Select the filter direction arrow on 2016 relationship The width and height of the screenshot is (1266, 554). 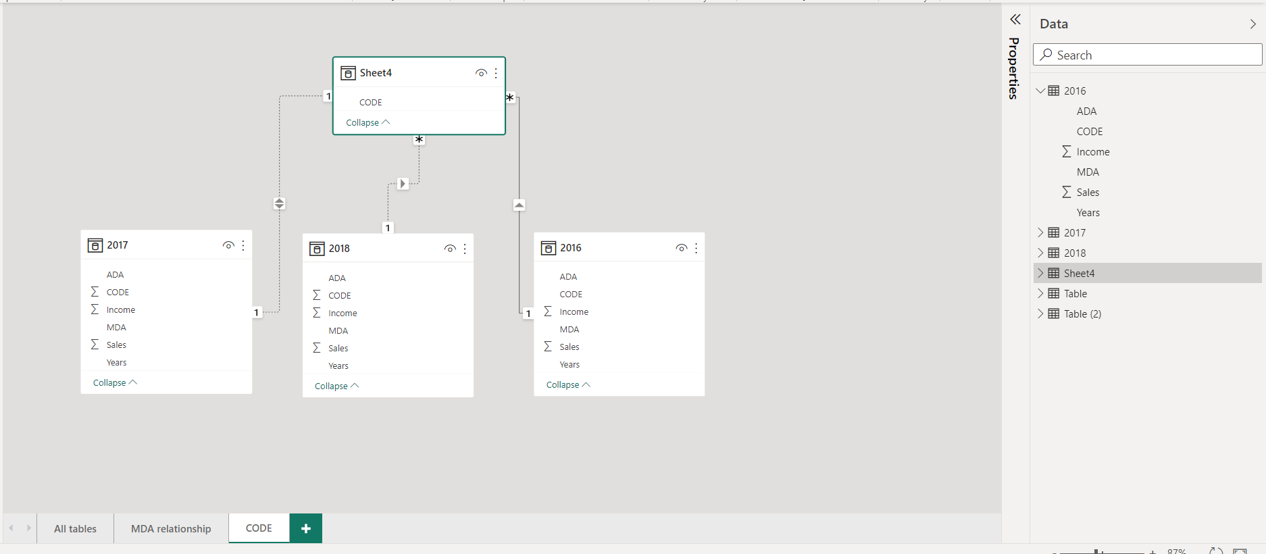[519, 205]
